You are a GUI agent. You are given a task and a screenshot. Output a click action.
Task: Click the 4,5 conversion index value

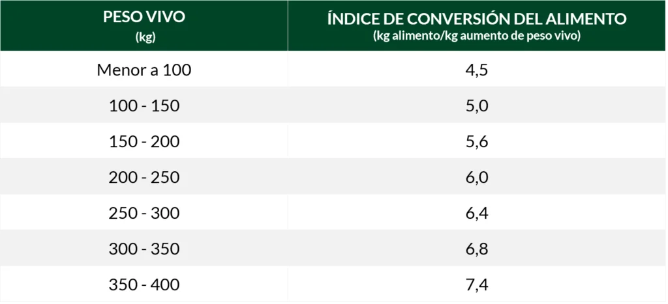tap(477, 70)
